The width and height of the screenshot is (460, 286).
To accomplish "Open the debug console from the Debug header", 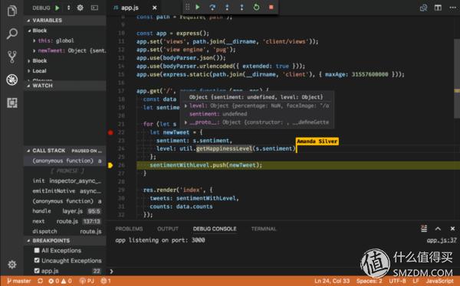I will pyautogui.click(x=94, y=8).
